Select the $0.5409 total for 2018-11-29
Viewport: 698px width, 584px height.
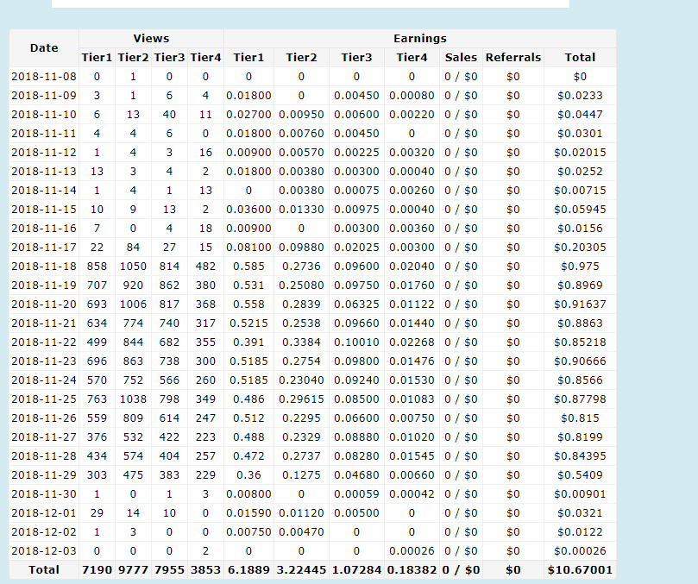point(580,475)
